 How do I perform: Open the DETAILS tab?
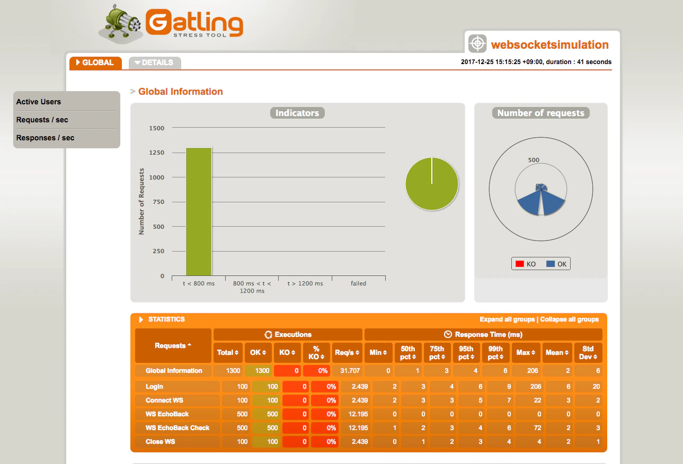[155, 63]
